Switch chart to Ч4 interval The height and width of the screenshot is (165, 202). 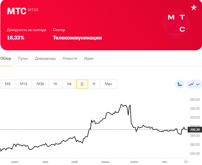click(x=69, y=84)
